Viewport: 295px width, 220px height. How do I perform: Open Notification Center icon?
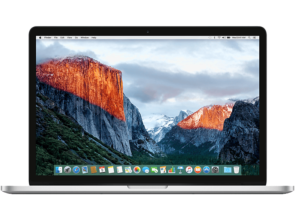pyautogui.click(x=254, y=37)
